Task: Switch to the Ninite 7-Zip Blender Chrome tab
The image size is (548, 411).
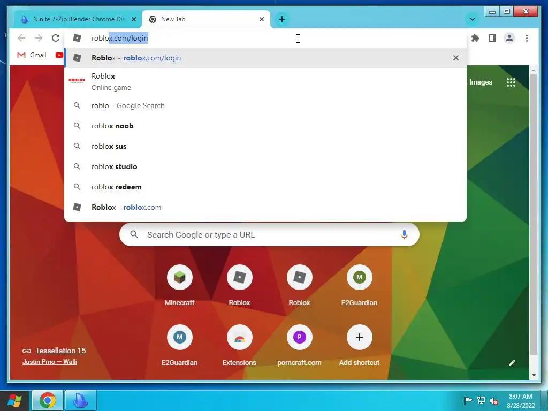Action: pyautogui.click(x=78, y=19)
